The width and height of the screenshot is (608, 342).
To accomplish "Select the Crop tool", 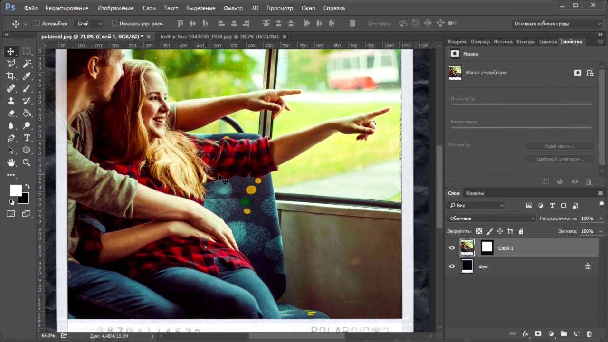I will pyautogui.click(x=10, y=76).
